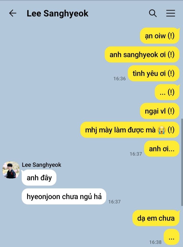Open the hamburger menu icon

(171, 13)
